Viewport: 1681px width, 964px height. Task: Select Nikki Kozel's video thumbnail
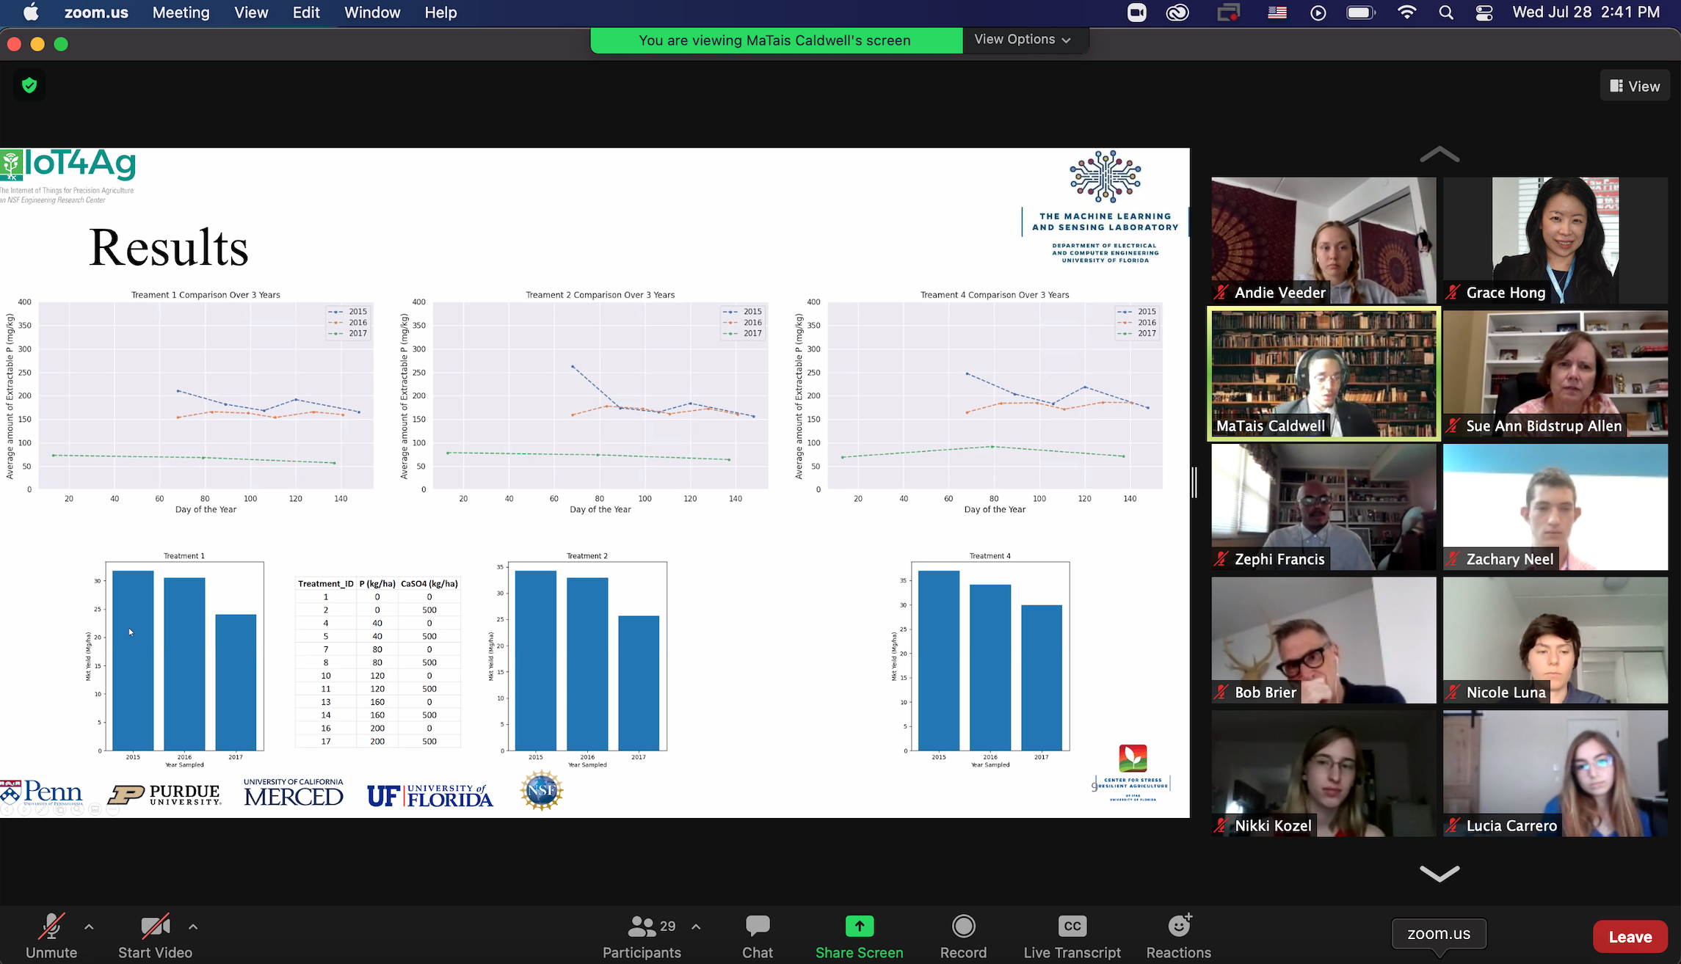coord(1324,773)
